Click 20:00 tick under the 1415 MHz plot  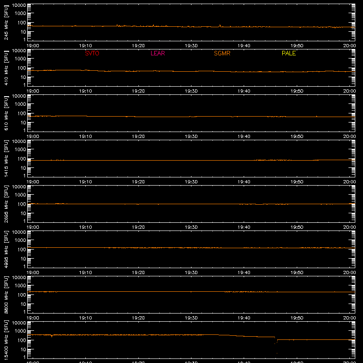point(349,182)
